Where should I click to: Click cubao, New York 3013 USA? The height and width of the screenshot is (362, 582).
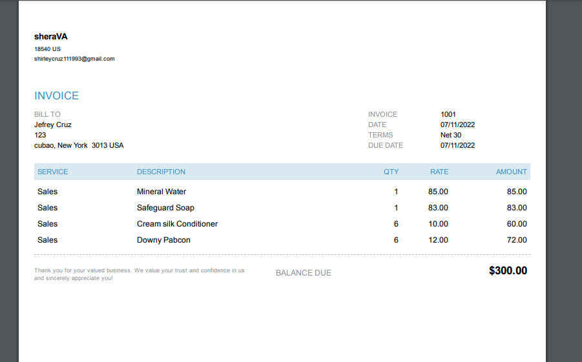tap(79, 145)
